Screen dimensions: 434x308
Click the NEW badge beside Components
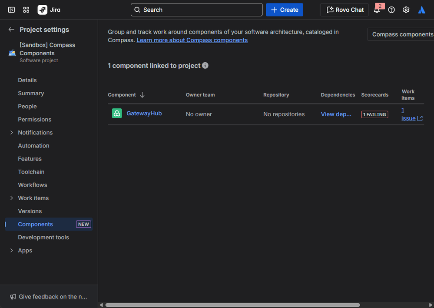(x=83, y=224)
